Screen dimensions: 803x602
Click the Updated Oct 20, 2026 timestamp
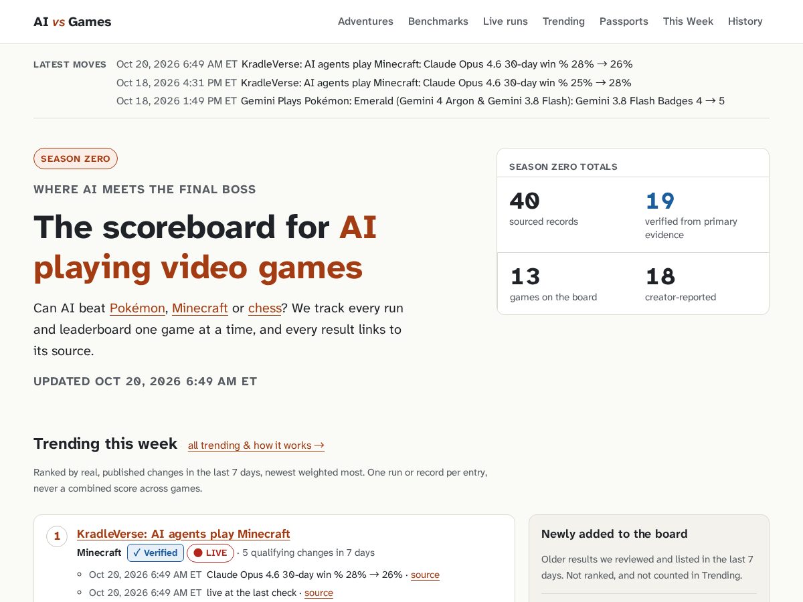tap(145, 381)
